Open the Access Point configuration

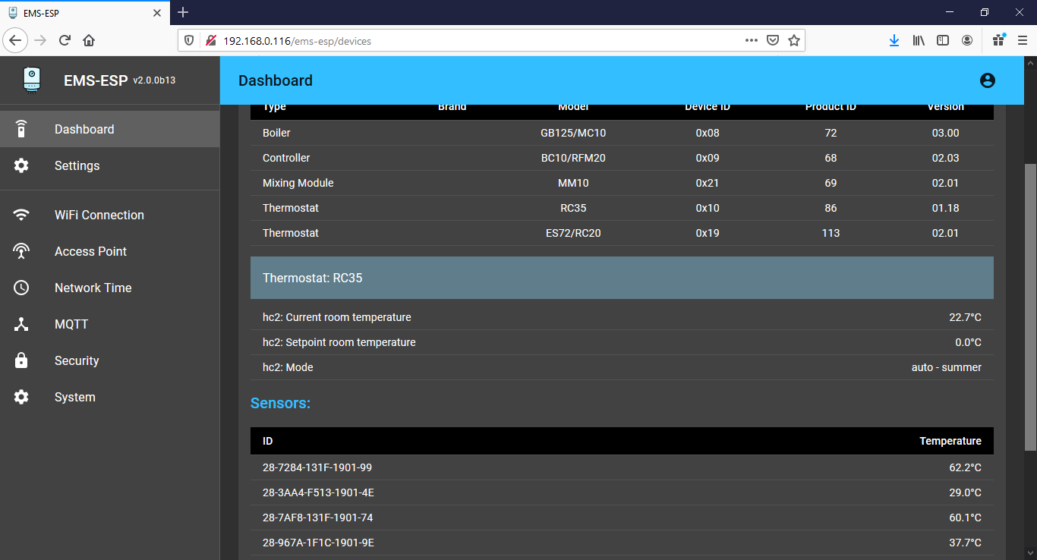tap(90, 251)
